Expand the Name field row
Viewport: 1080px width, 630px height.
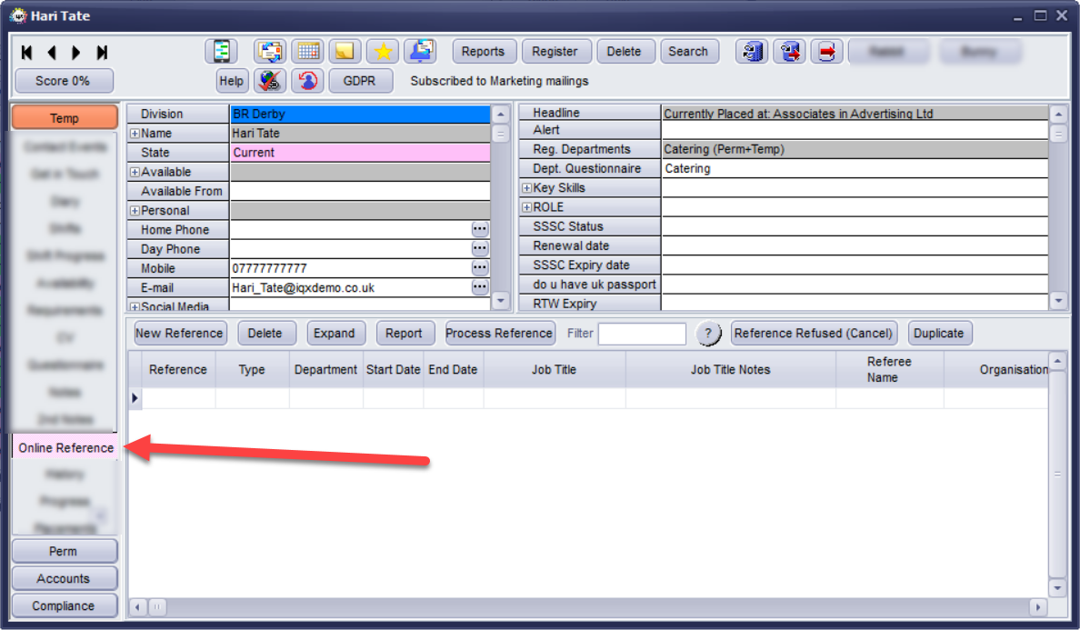(135, 134)
